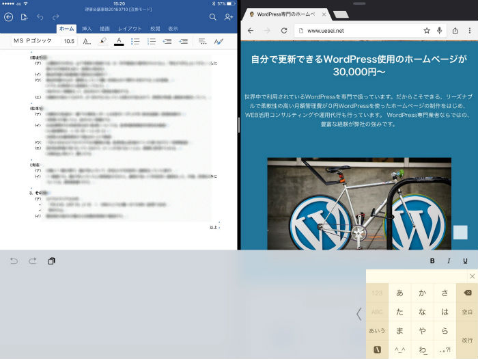
Task: Tap keyboard shortcut bar redo arrow
Action: (x=33, y=261)
